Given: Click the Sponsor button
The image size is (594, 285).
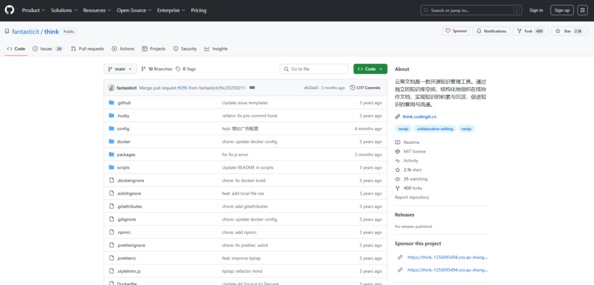Looking at the screenshot, I should point(455,31).
